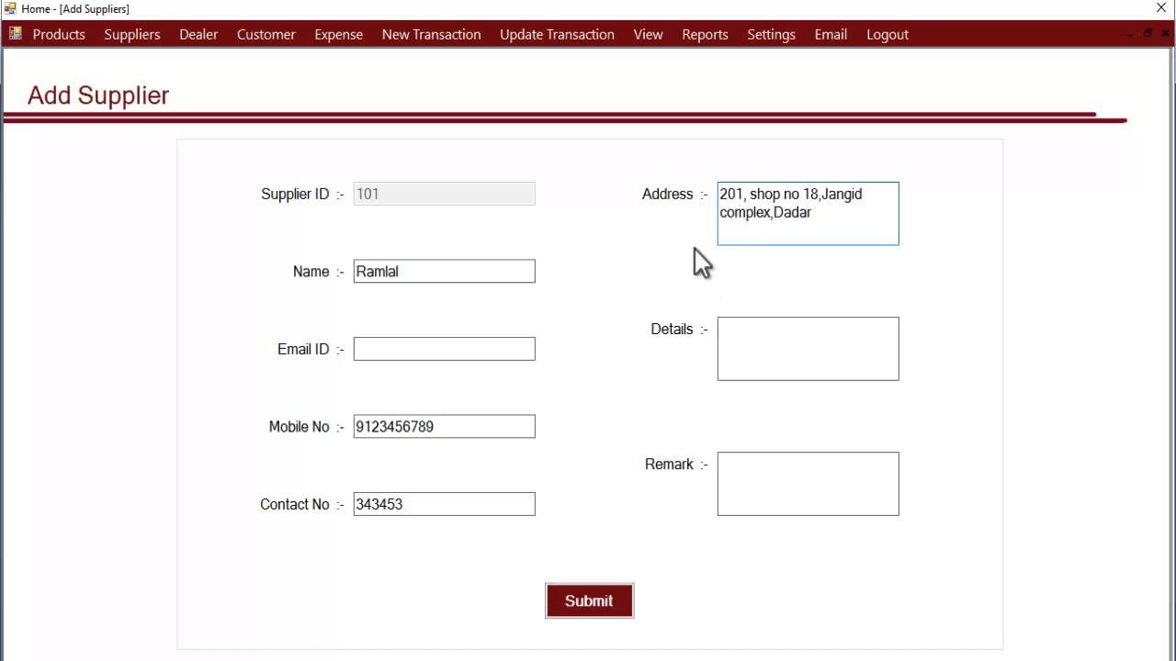Open the Expense menu
Viewport: 1176px width, 661px height.
coord(339,34)
